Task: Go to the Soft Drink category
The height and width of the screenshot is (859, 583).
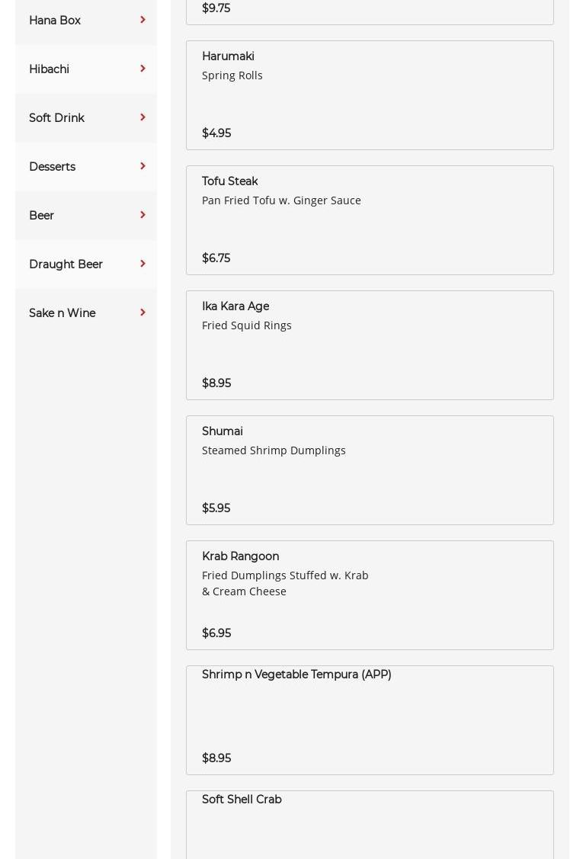Action: click(x=57, y=118)
